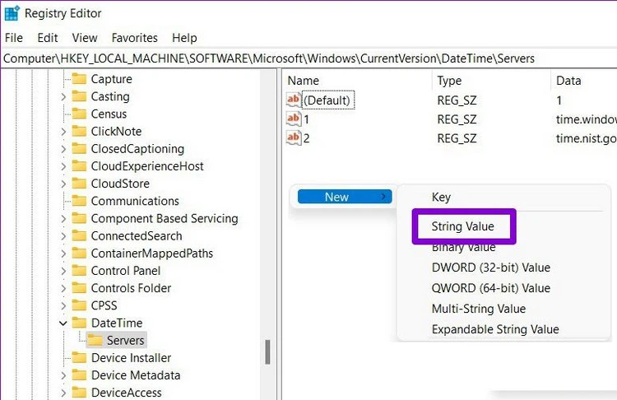
Task: Choose String Value from New submenu
Action: [462, 225]
